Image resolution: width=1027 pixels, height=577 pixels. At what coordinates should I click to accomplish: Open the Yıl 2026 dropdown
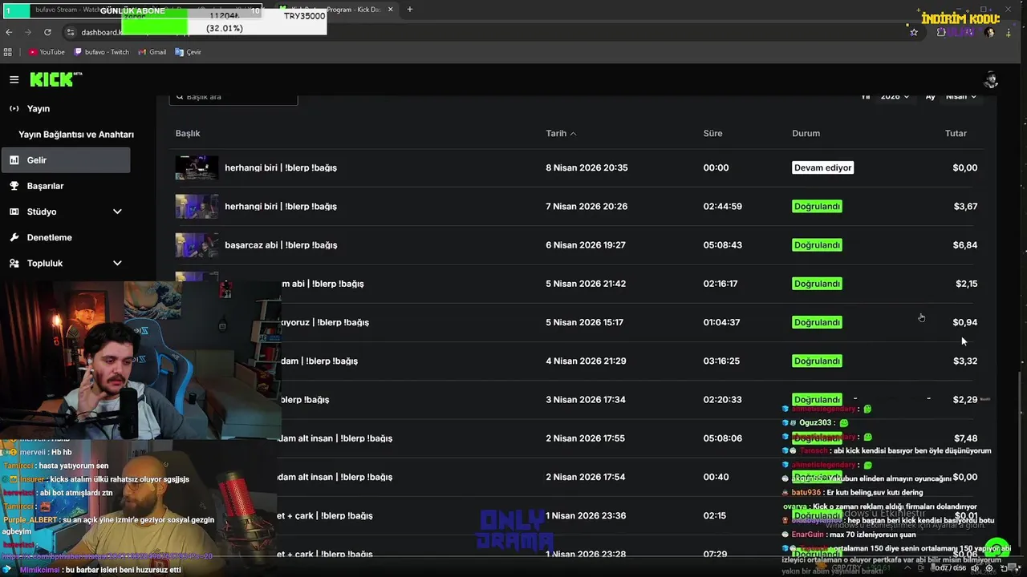[x=895, y=96]
